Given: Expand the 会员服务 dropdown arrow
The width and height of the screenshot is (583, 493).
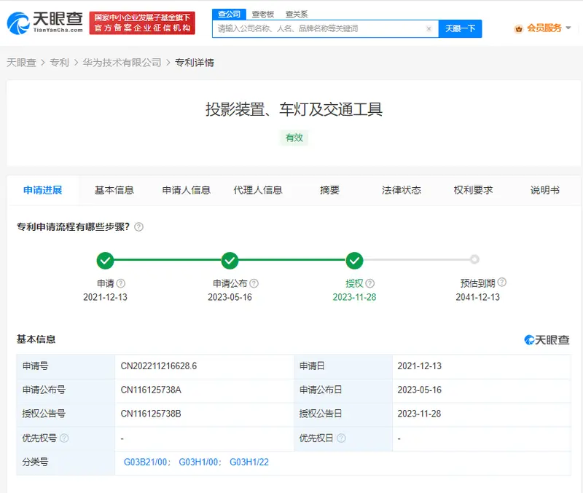Looking at the screenshot, I should click(568, 28).
